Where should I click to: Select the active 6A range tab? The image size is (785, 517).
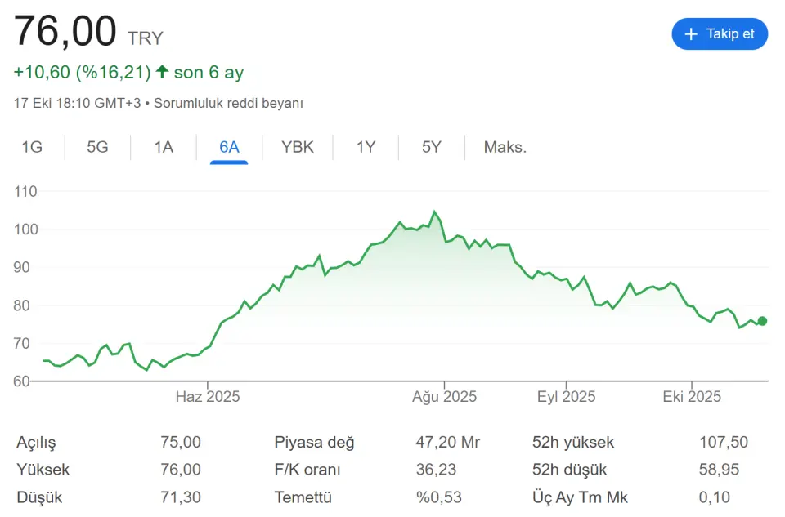coord(229,148)
